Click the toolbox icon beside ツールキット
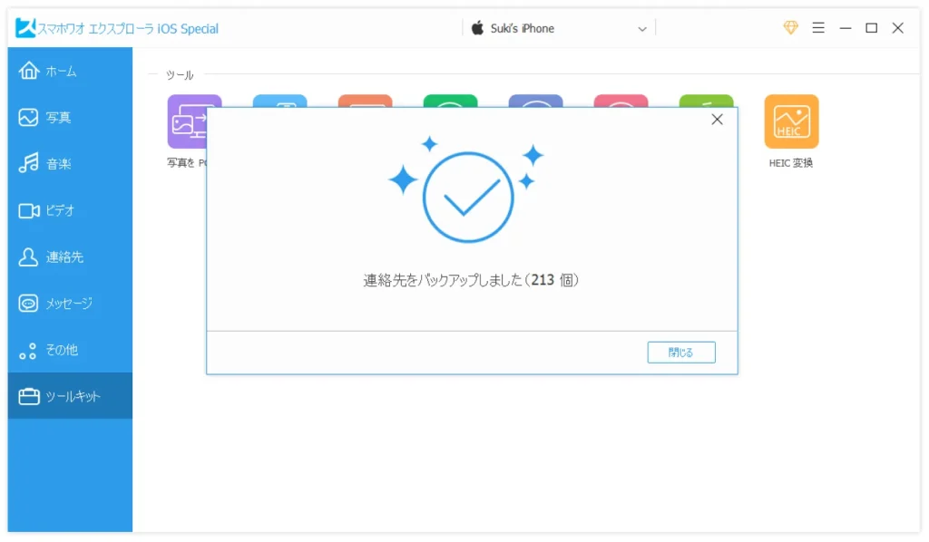 point(28,396)
